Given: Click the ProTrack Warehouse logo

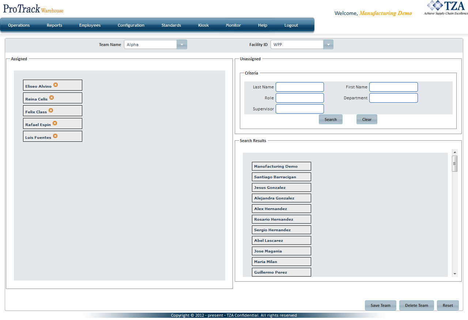Looking at the screenshot, I should click(33, 9).
